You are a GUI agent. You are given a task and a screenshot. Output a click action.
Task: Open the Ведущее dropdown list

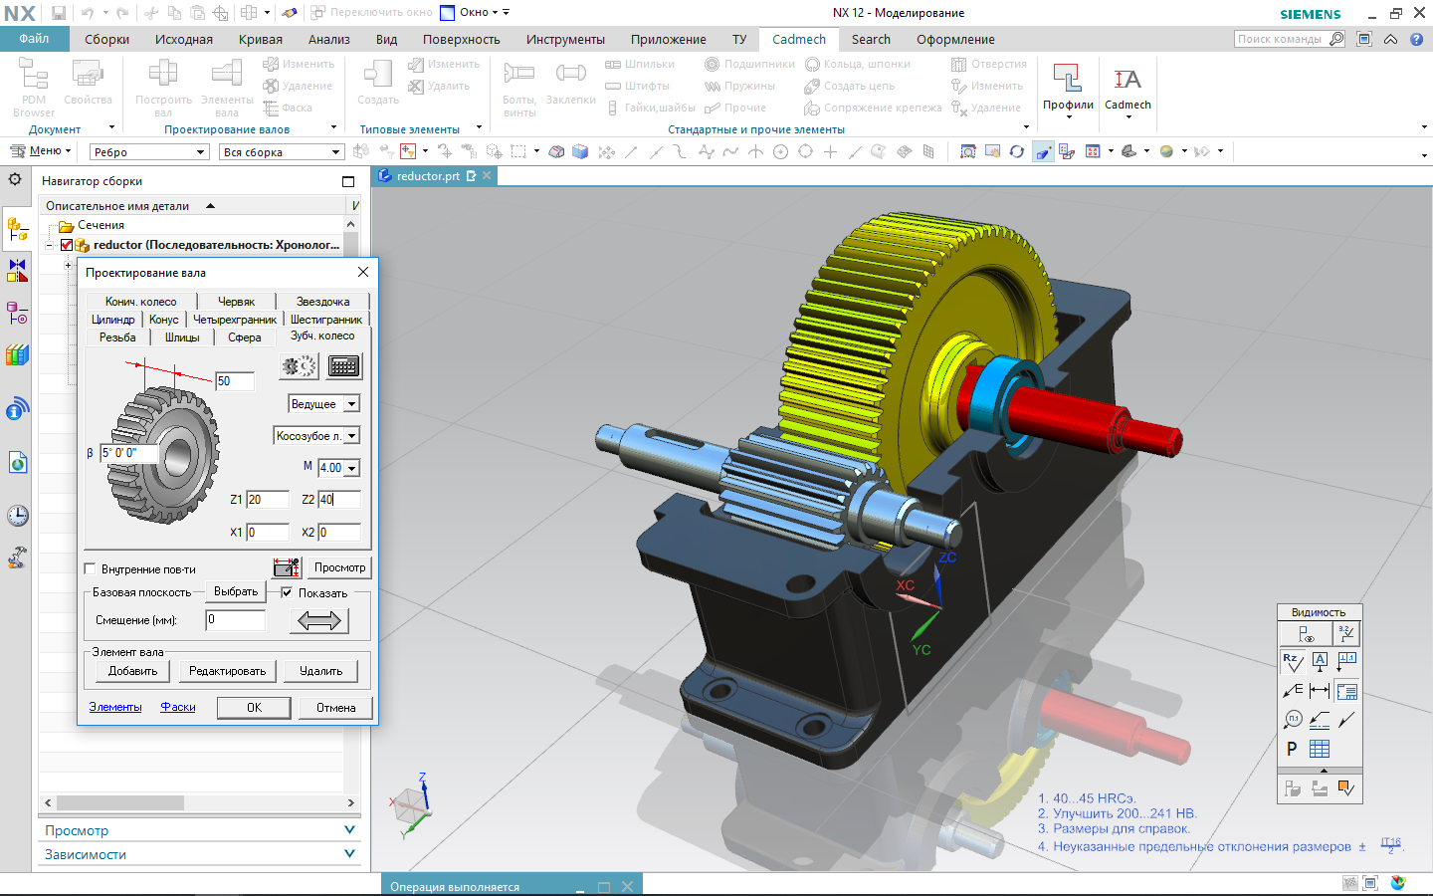click(351, 404)
